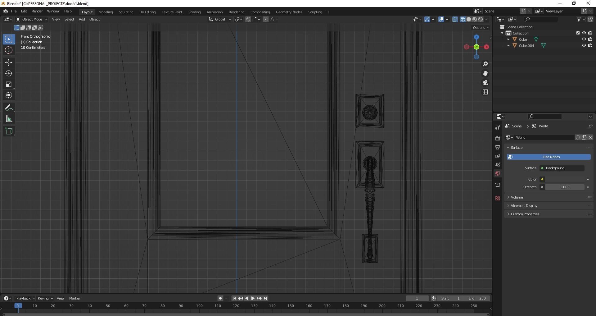Image resolution: width=596 pixels, height=316 pixels.
Task: Toggle Collection viewport visibility eye
Action: [584, 33]
